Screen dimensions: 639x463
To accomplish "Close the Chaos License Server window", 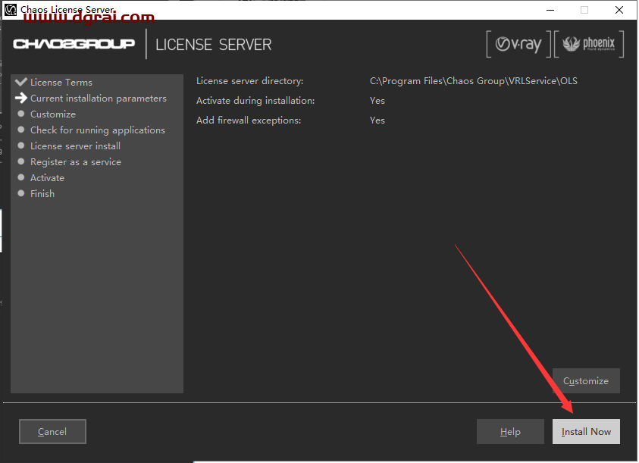I will click(x=618, y=10).
